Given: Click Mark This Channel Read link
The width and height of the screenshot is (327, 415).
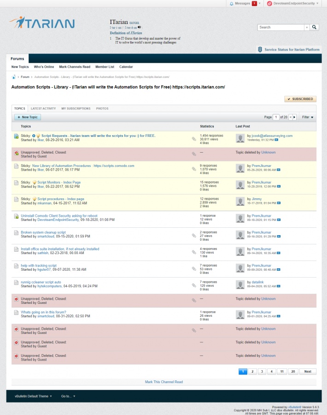Looking at the screenshot, I should (163, 382).
